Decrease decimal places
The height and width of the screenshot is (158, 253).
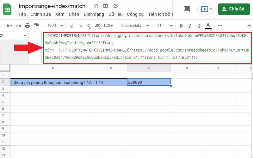[x=89, y=26]
